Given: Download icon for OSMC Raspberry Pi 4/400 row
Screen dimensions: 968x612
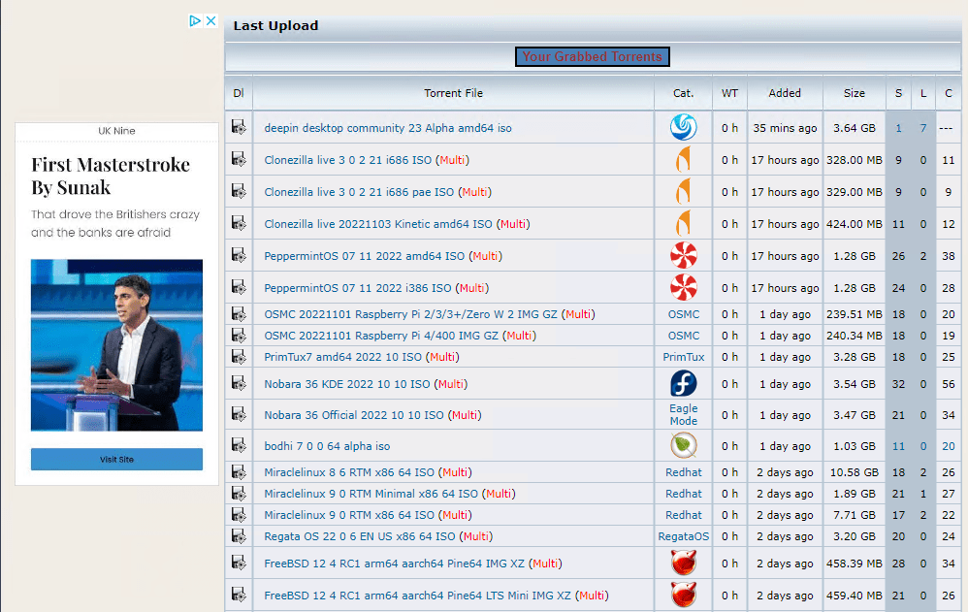Looking at the screenshot, I should tap(239, 336).
